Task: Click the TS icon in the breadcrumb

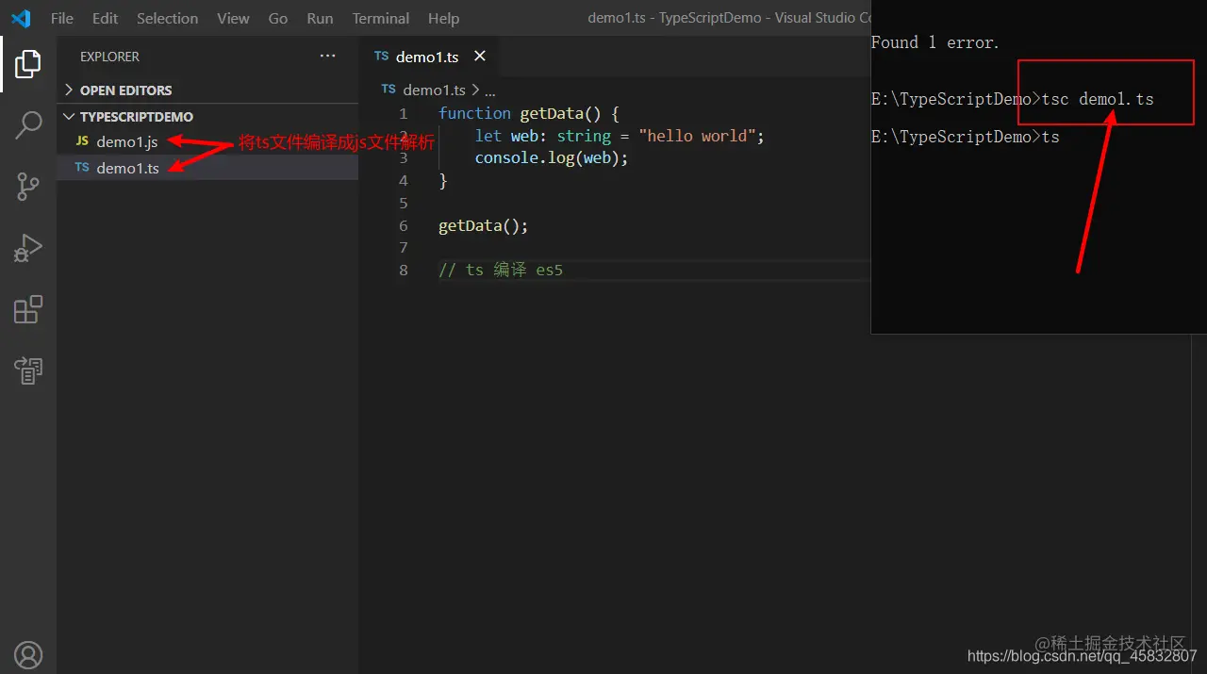Action: pos(389,90)
